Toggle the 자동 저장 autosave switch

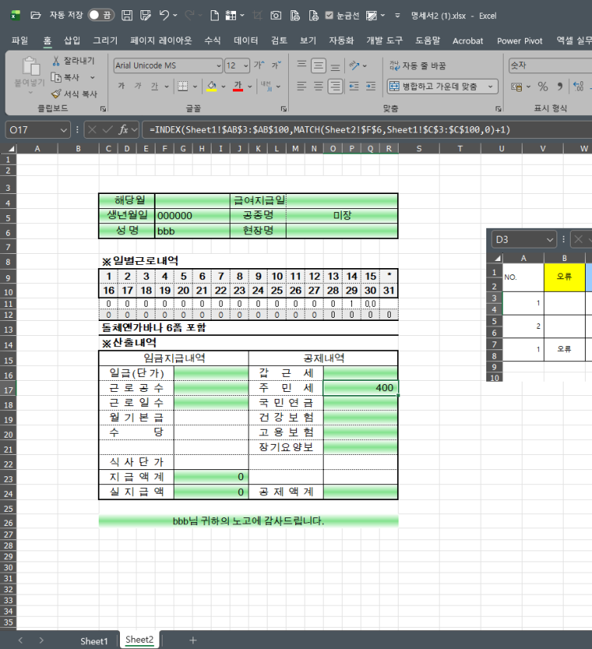coord(100,15)
